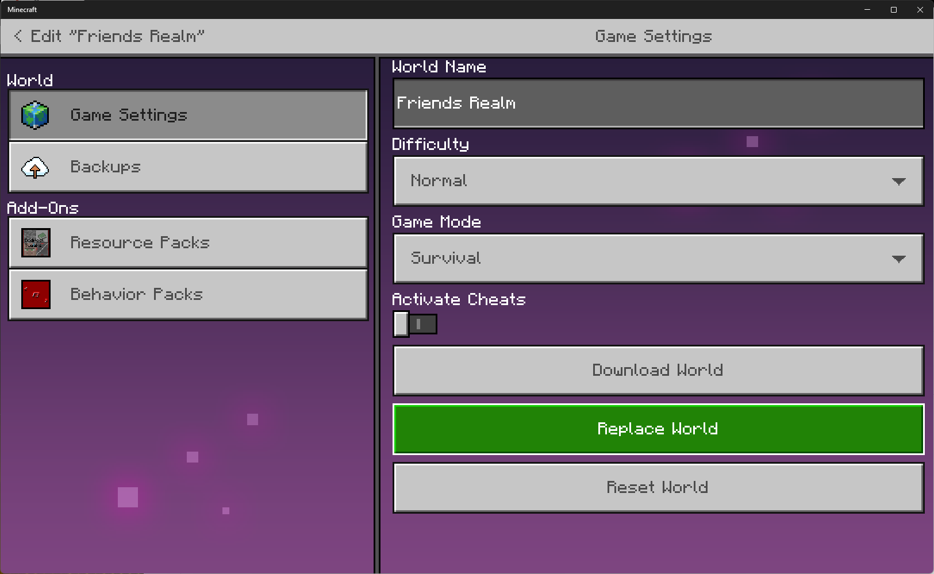Image resolution: width=934 pixels, height=574 pixels.
Task: Minimize the Minecraft window
Action: [867, 10]
